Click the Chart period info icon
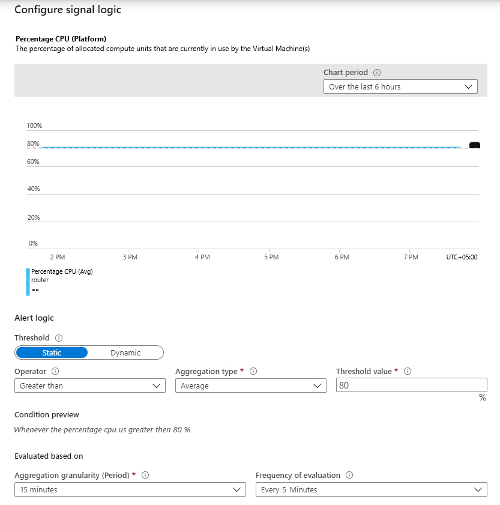Screen dimensions: 500x505 (377, 73)
